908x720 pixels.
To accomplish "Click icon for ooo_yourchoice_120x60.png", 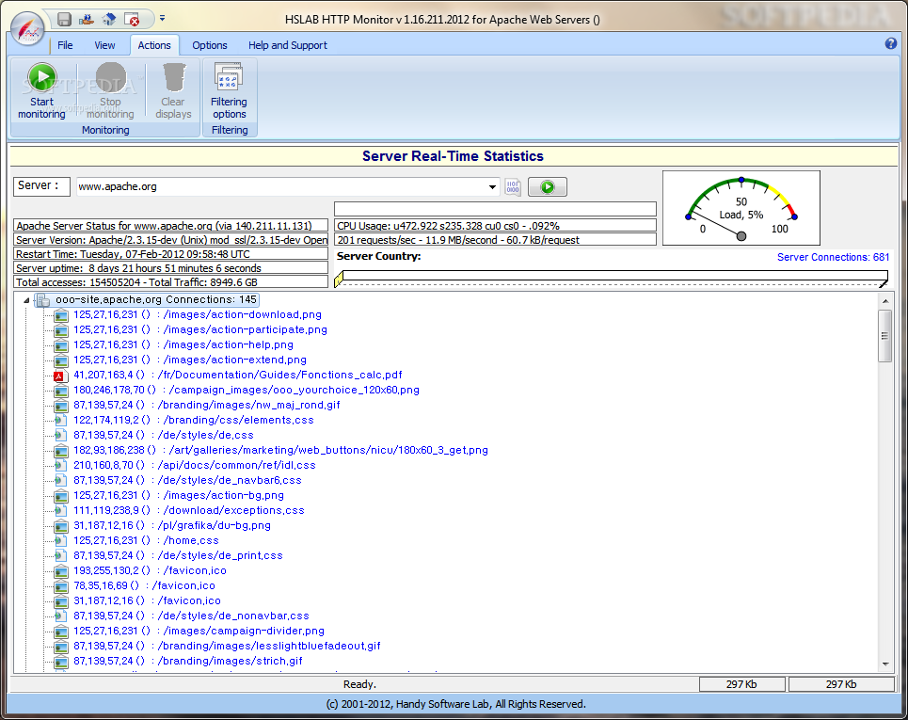I will pyautogui.click(x=61, y=391).
